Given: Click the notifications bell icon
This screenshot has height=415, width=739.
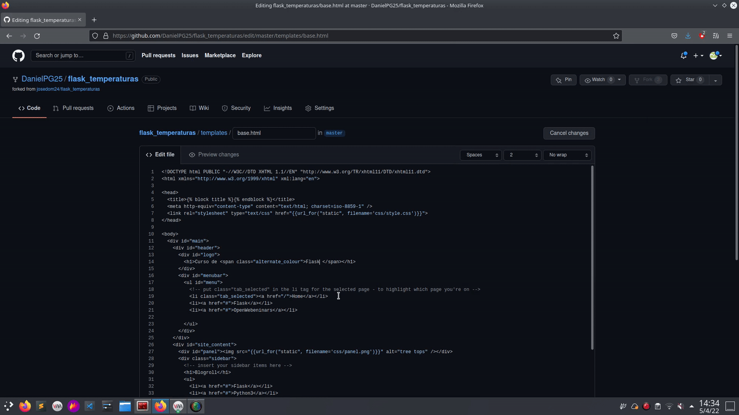Looking at the screenshot, I should [x=684, y=56].
